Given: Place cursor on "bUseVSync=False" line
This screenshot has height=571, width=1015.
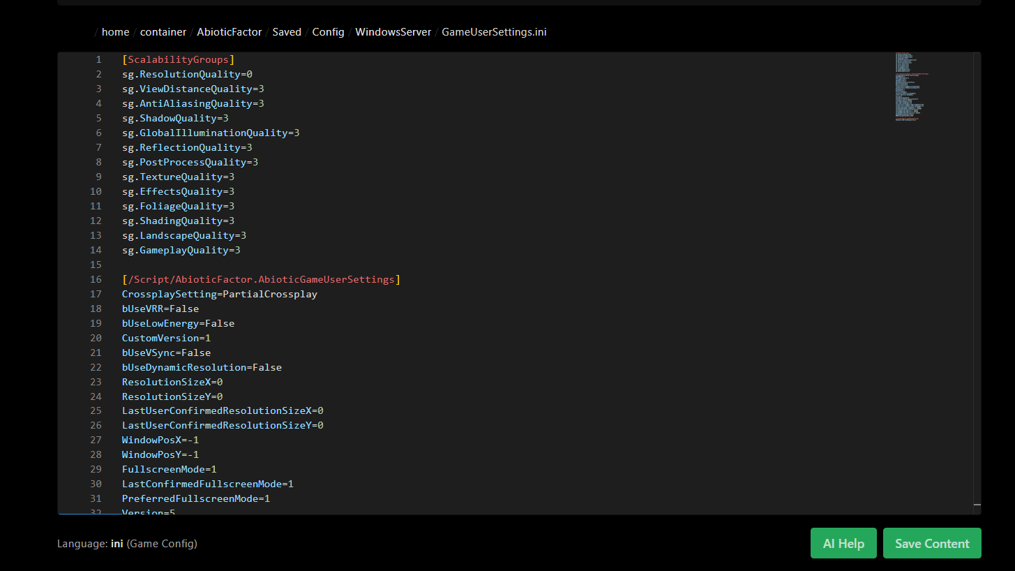Looking at the screenshot, I should click(166, 353).
